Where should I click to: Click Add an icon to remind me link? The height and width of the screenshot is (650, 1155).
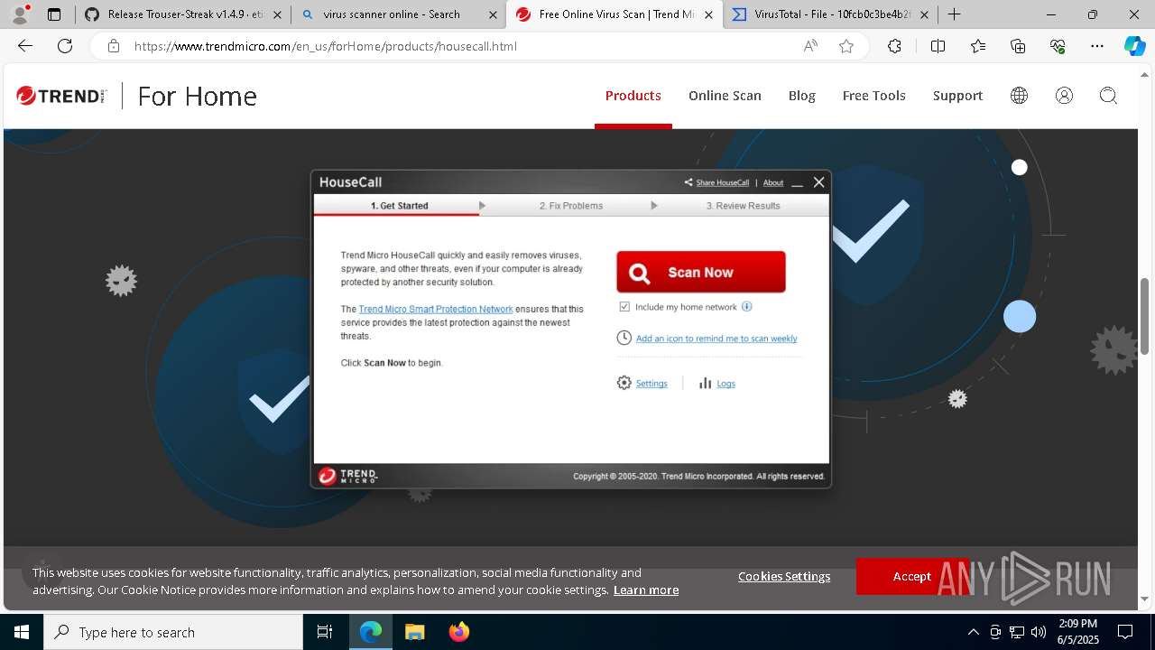pyautogui.click(x=716, y=339)
